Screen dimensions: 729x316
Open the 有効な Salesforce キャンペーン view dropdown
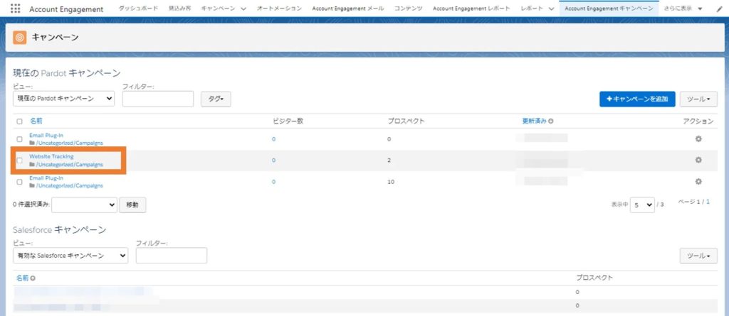click(70, 256)
